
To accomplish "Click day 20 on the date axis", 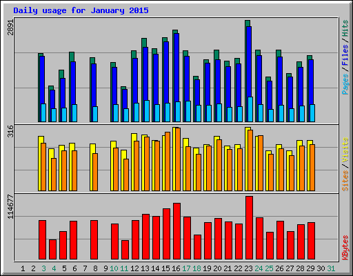I will (x=217, y=268).
